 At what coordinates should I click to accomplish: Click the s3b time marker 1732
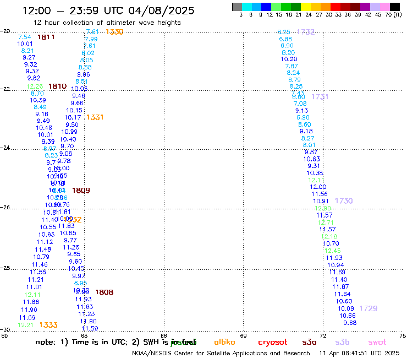coord(306,32)
